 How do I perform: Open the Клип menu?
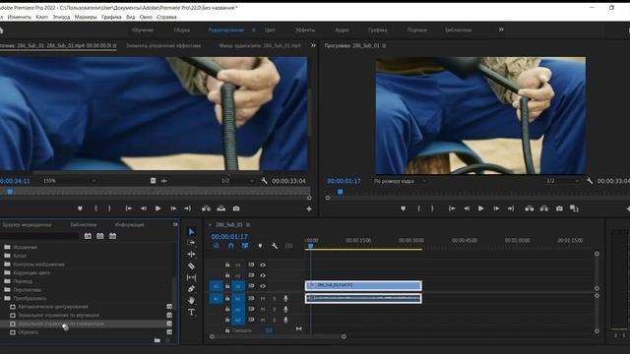[x=41, y=17]
